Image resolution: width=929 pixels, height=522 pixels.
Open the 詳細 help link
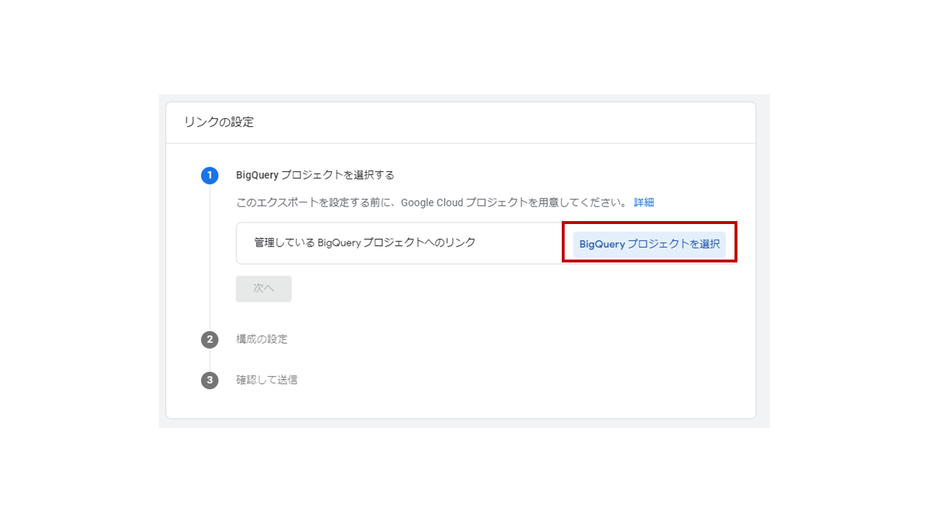(x=644, y=202)
